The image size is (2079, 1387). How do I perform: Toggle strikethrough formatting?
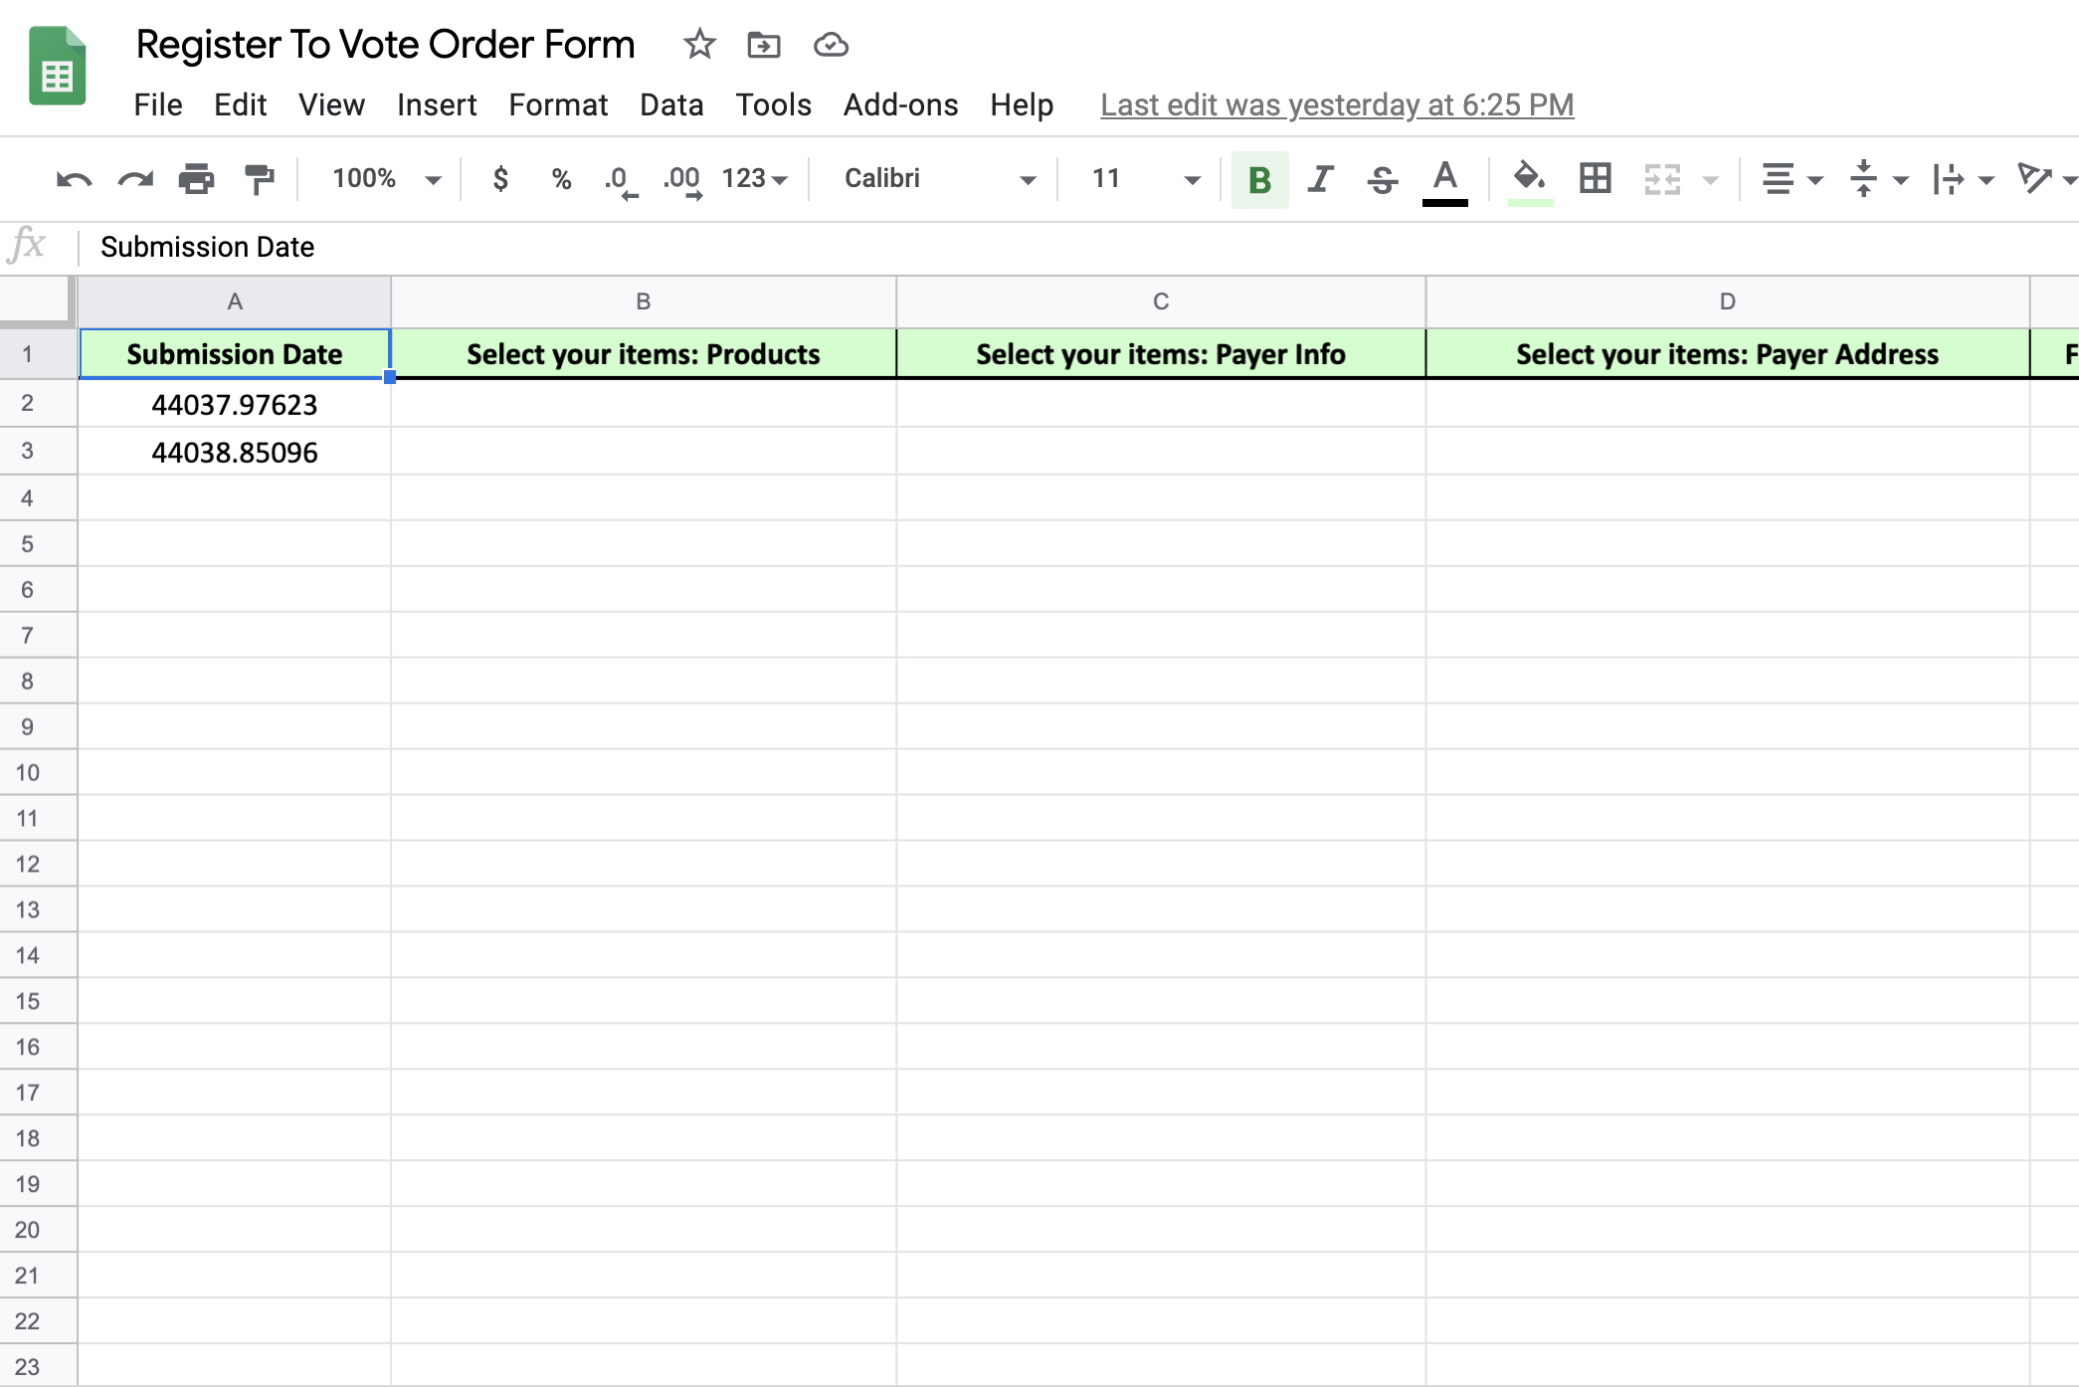1382,180
